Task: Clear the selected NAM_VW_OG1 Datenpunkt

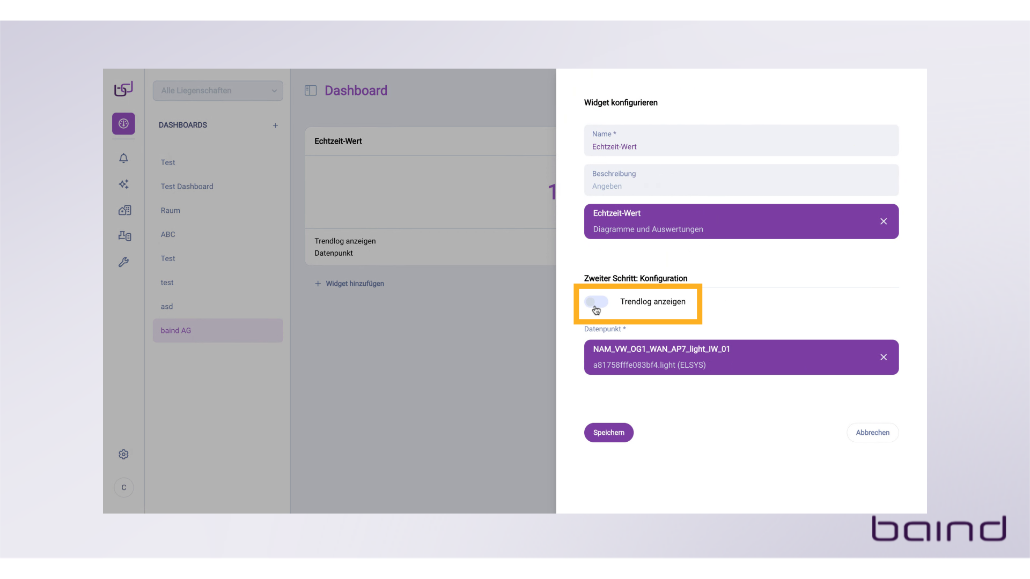Action: tap(883, 357)
